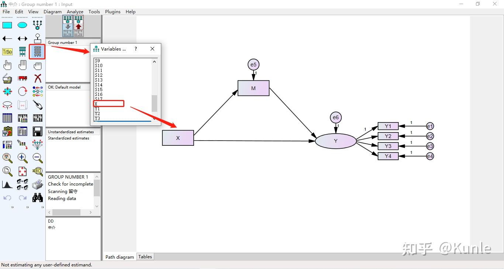Open the analysis properties tool
The height and width of the screenshot is (269, 504).
pos(23,118)
